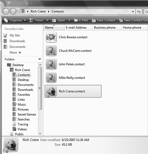The width and height of the screenshot is (148, 154).
Task: Collapse the Folders pane chevron
Action: (40, 59)
